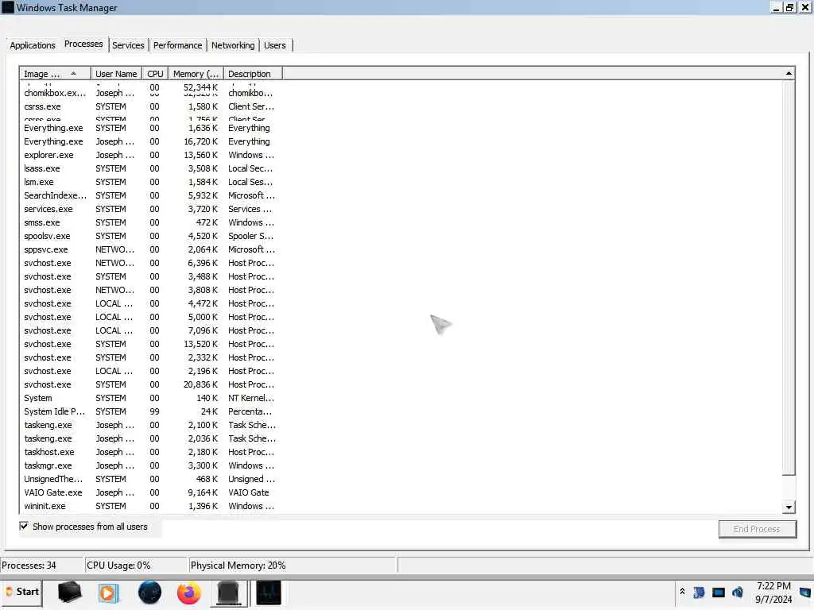This screenshot has width=814, height=610.
Task: Select Everything.exe using 16,720 K
Action: [149, 141]
